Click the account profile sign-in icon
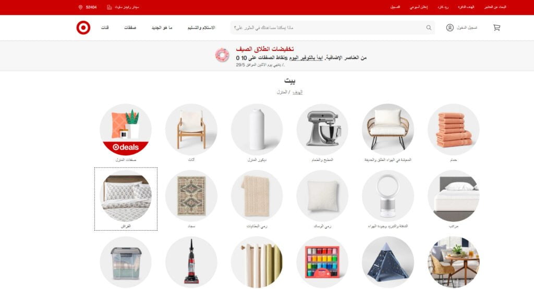 pyautogui.click(x=450, y=28)
